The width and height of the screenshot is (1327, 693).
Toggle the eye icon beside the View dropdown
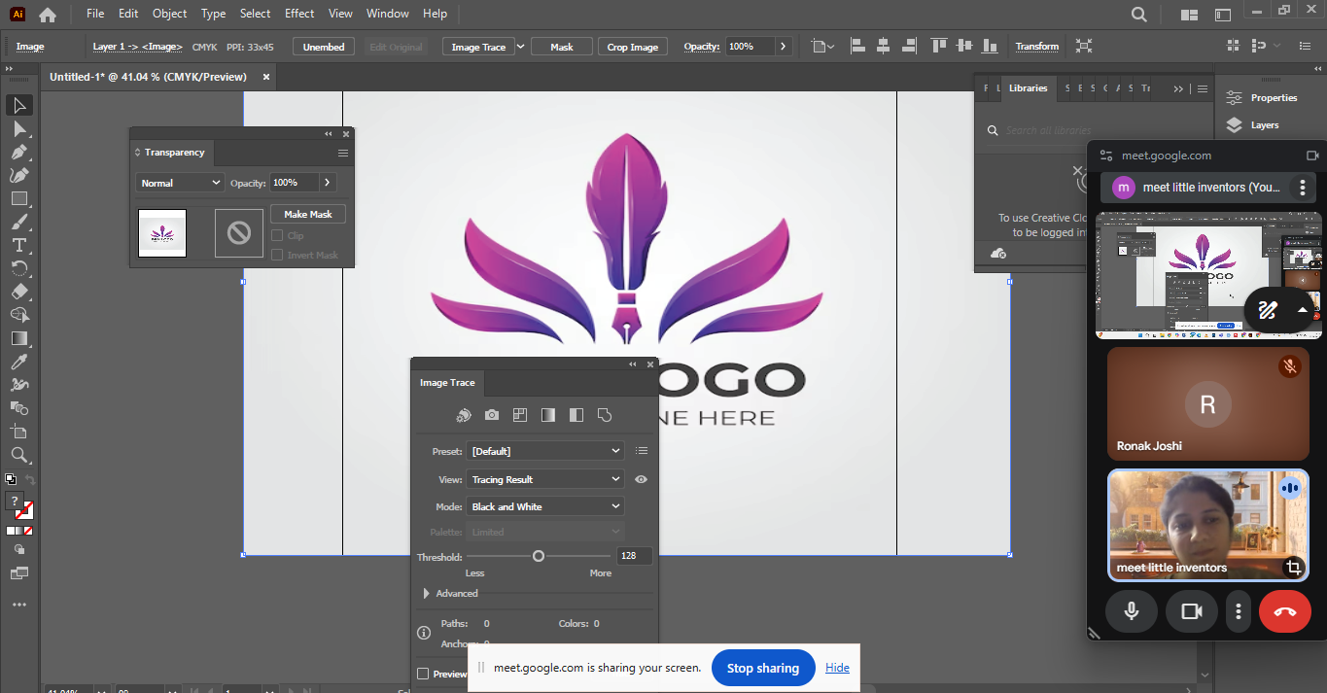(x=641, y=479)
